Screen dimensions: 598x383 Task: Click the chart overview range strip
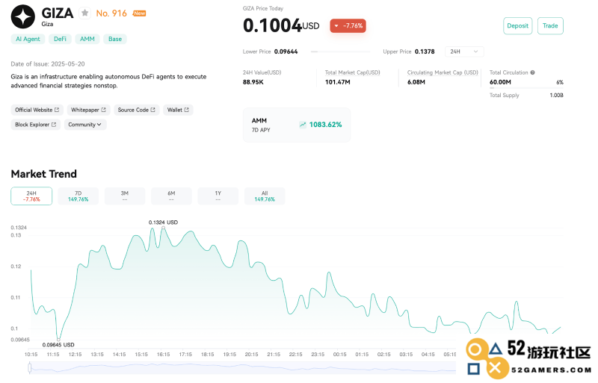click(242, 368)
